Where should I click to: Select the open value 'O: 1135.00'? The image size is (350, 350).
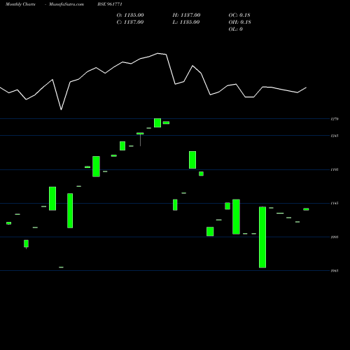click(130, 15)
